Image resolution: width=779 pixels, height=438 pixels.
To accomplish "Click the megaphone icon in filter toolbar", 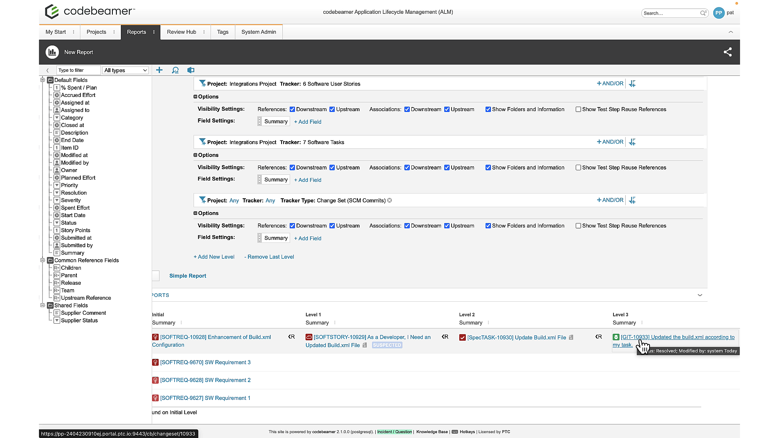I will click(191, 70).
